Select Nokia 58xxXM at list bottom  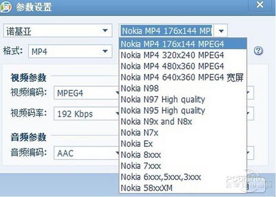pos(183,188)
